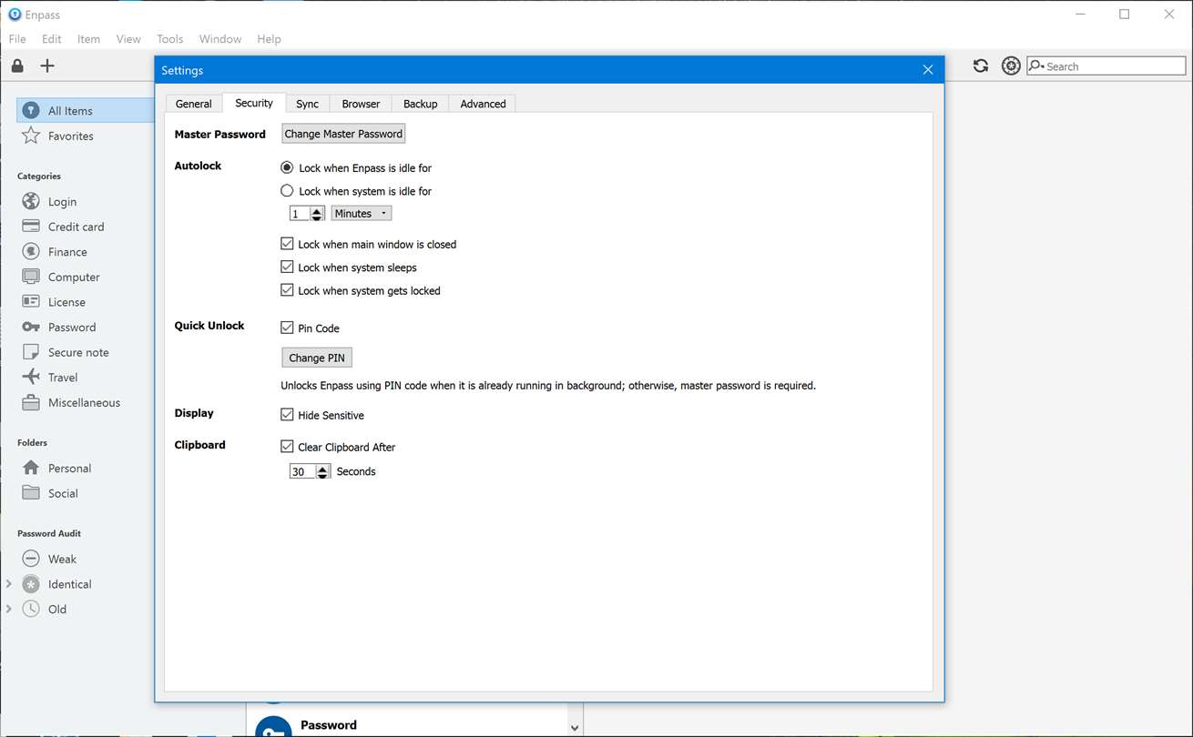Switch to Backup tab
1193x737 pixels.
(x=421, y=104)
